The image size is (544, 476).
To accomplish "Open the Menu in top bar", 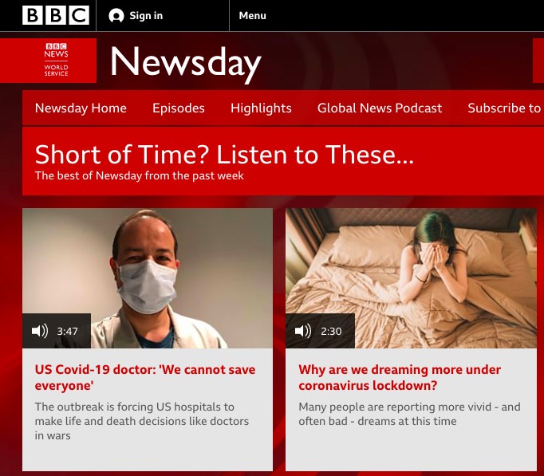I will (x=253, y=16).
